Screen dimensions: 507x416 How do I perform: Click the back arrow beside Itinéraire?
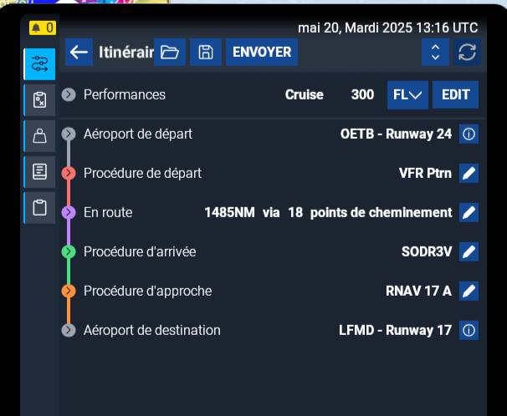pos(79,53)
